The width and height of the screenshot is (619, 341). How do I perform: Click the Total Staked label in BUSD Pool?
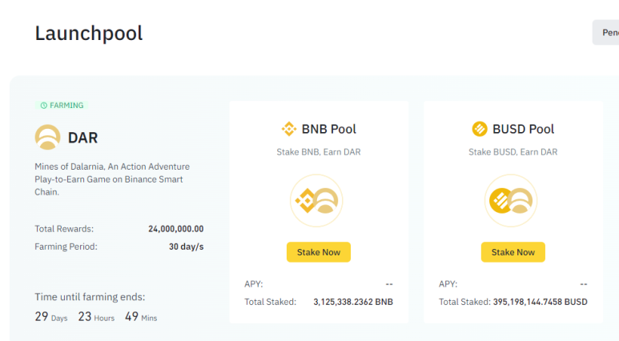coord(464,302)
